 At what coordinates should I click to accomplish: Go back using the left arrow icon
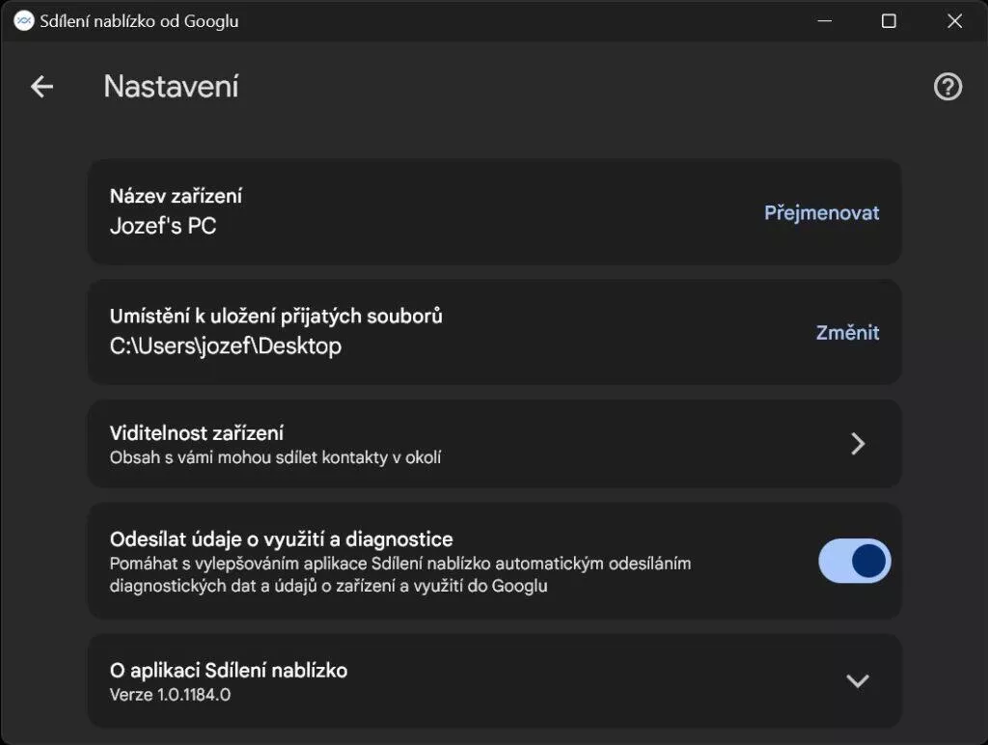pos(41,86)
